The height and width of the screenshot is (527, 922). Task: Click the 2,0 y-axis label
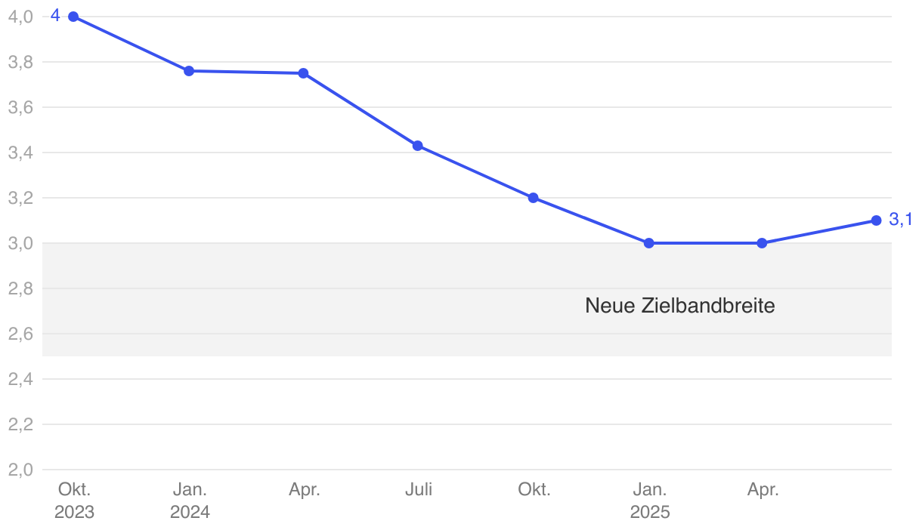coord(20,470)
